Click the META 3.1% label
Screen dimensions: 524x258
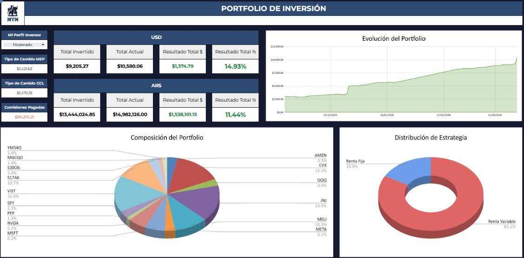pos(321,232)
